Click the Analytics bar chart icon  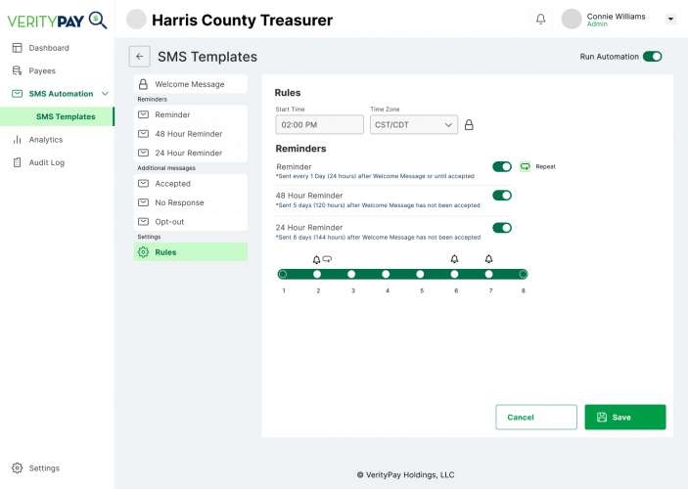(17, 140)
